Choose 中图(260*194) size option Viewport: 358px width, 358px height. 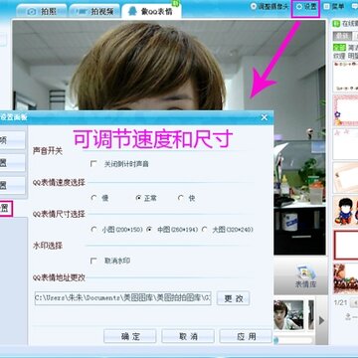pyautogui.click(x=150, y=229)
